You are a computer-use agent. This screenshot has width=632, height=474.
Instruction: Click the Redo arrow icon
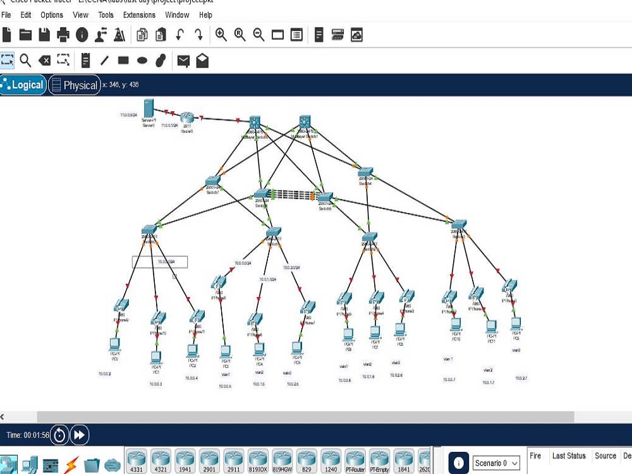point(198,35)
